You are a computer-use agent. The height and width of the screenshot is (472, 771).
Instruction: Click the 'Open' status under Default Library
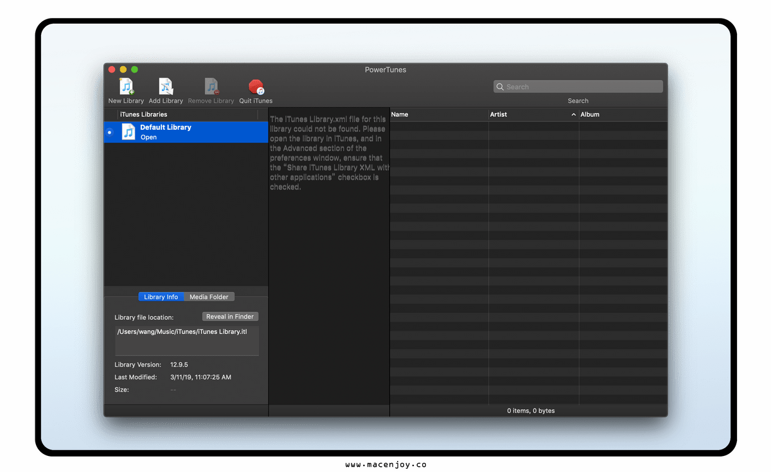148,137
